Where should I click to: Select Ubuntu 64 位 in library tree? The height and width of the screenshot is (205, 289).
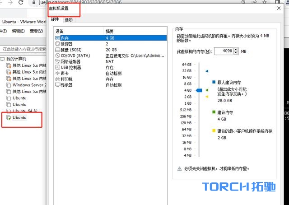point(25,111)
